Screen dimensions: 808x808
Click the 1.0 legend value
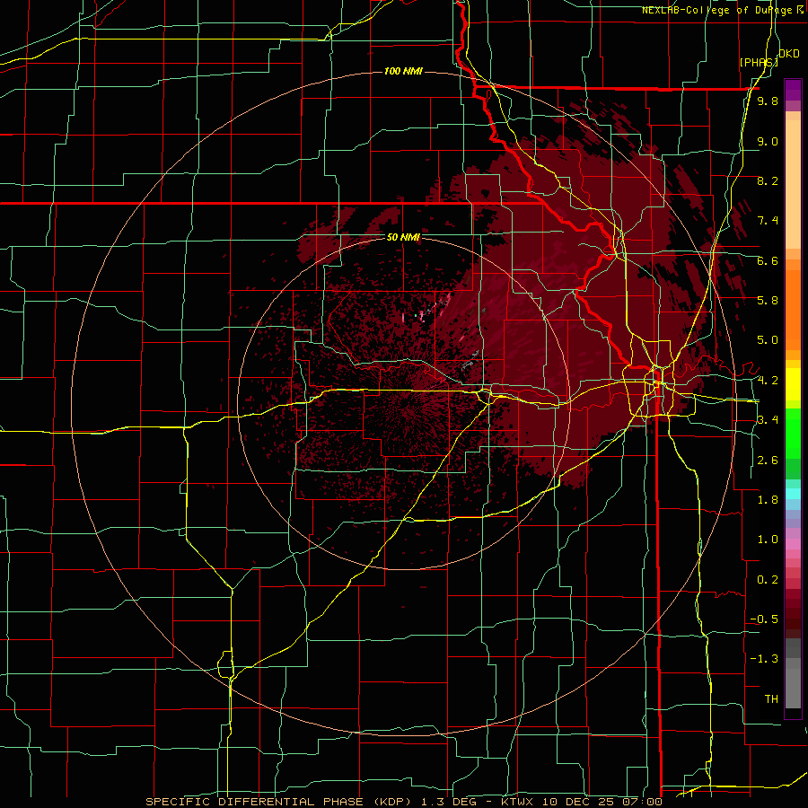coord(768,540)
